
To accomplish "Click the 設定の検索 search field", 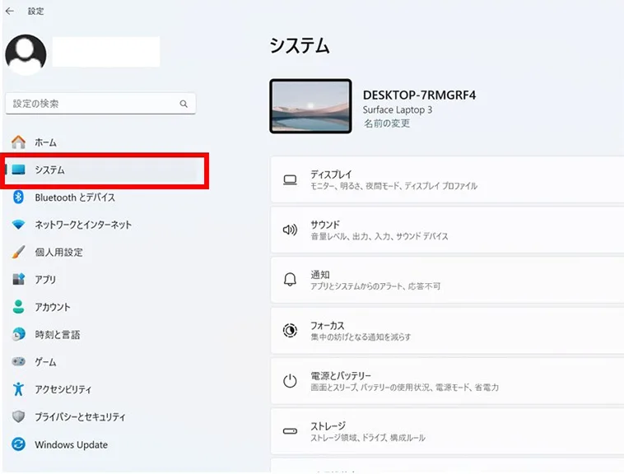I will pyautogui.click(x=91, y=104).
